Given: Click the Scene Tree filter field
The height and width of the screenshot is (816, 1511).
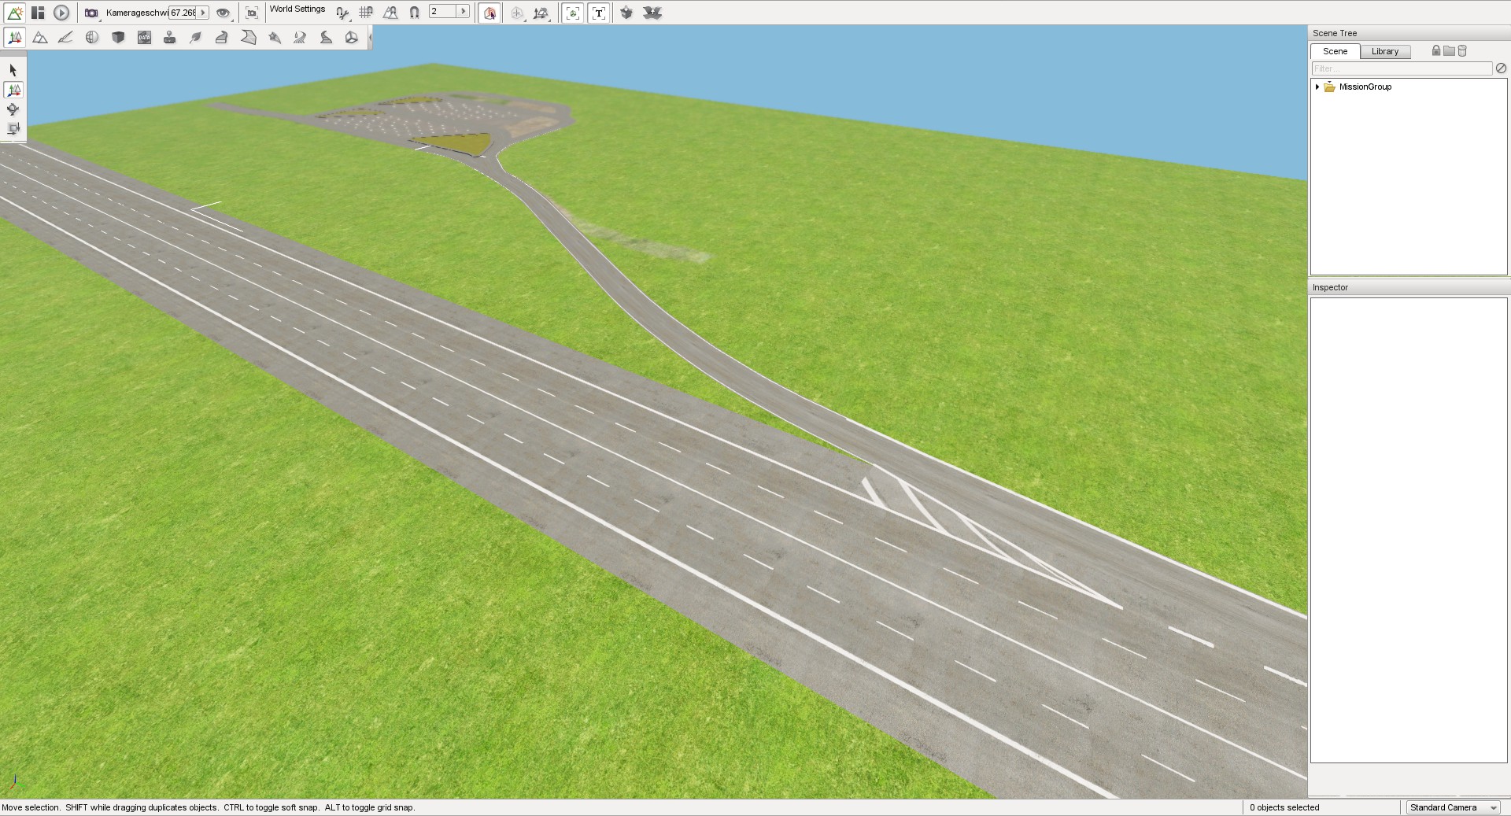Looking at the screenshot, I should 1402,68.
